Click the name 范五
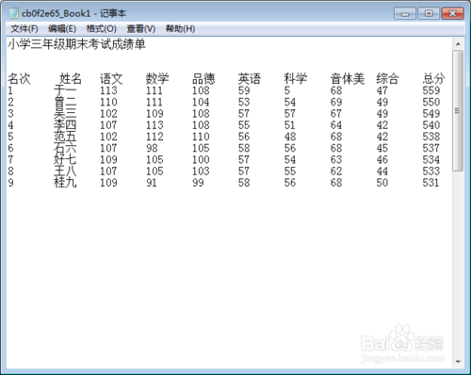Image resolution: width=471 pixels, height=375 pixels. tap(65, 137)
